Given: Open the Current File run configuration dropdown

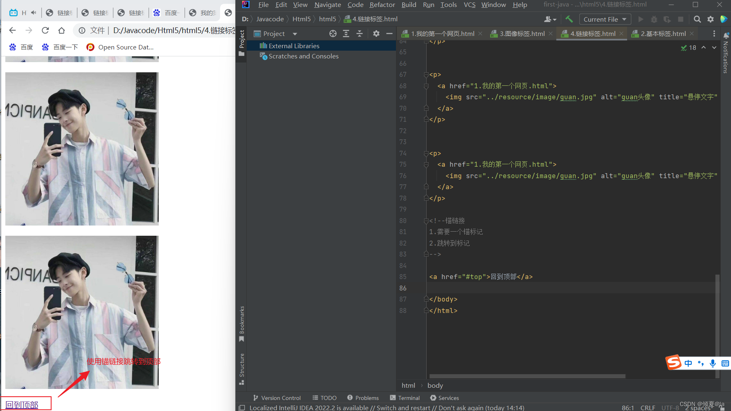Looking at the screenshot, I should click(605, 19).
